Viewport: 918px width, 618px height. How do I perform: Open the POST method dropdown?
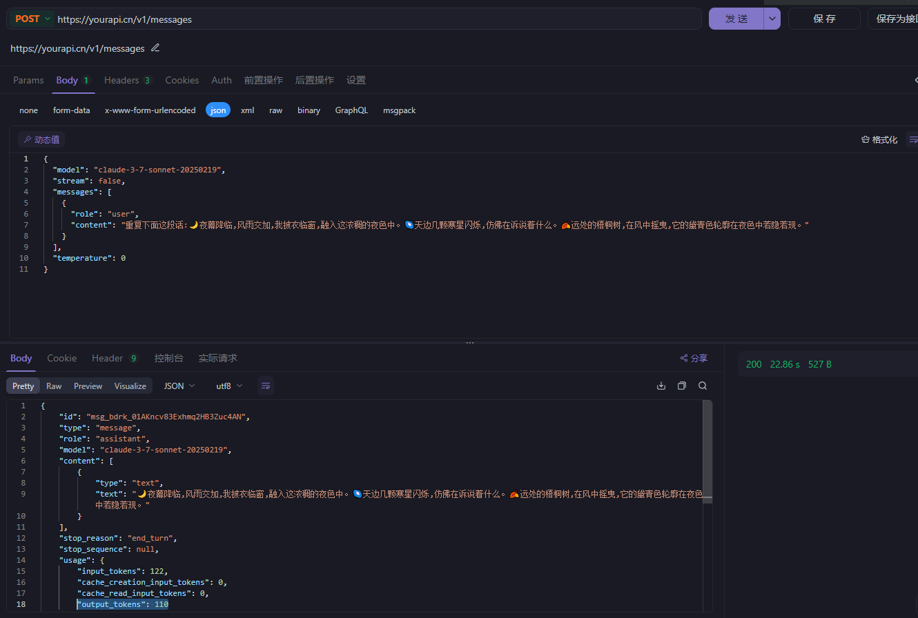pyautogui.click(x=34, y=19)
